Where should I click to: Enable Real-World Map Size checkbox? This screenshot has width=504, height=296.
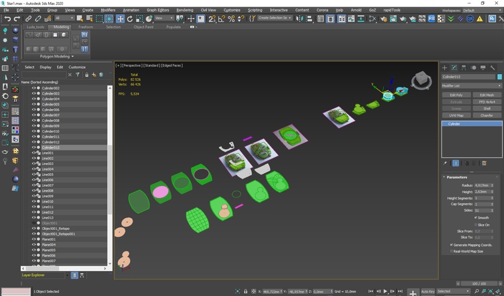click(451, 251)
